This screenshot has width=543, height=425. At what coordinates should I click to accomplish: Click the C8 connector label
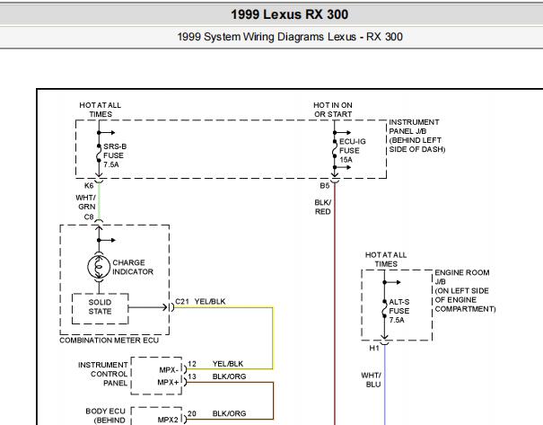click(89, 217)
